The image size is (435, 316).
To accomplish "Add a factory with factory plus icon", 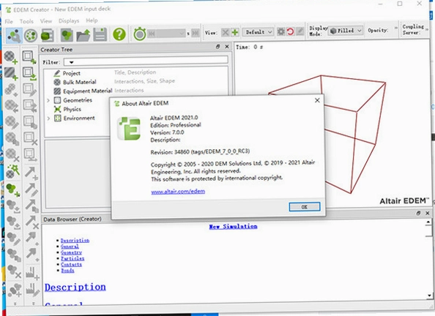I will click(x=33, y=273).
